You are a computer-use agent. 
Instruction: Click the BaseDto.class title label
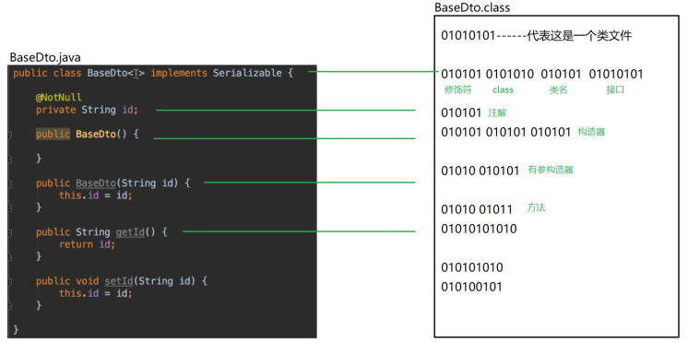click(x=472, y=7)
